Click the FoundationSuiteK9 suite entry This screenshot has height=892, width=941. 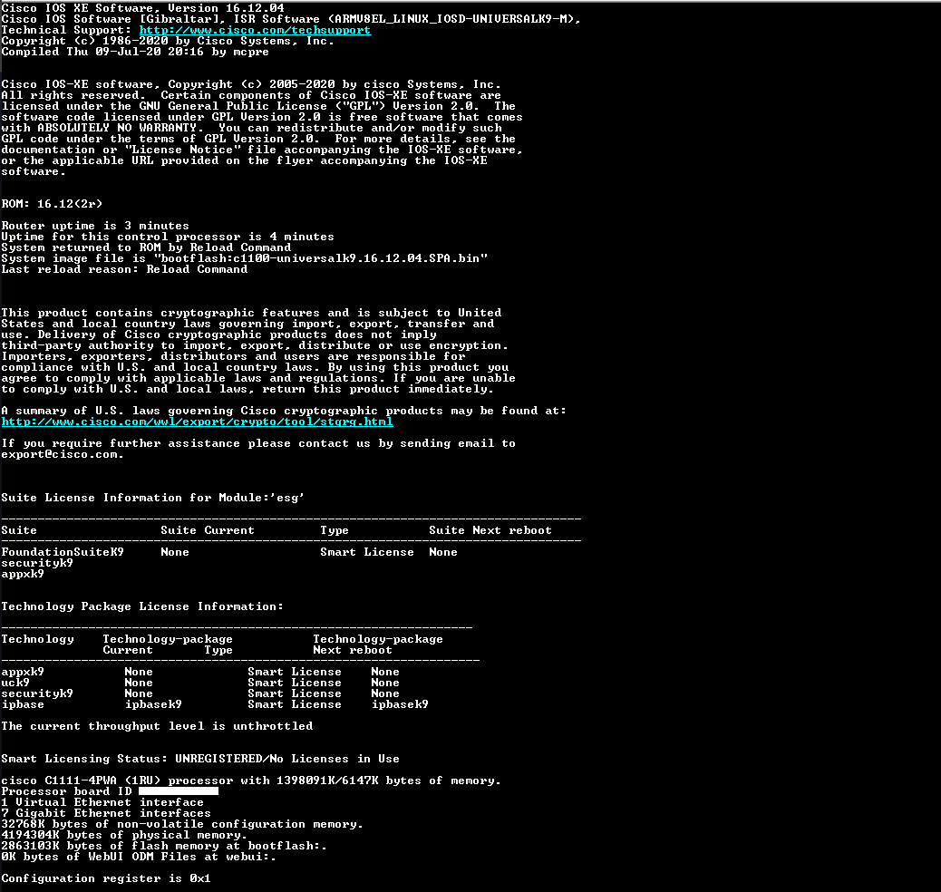click(x=63, y=552)
